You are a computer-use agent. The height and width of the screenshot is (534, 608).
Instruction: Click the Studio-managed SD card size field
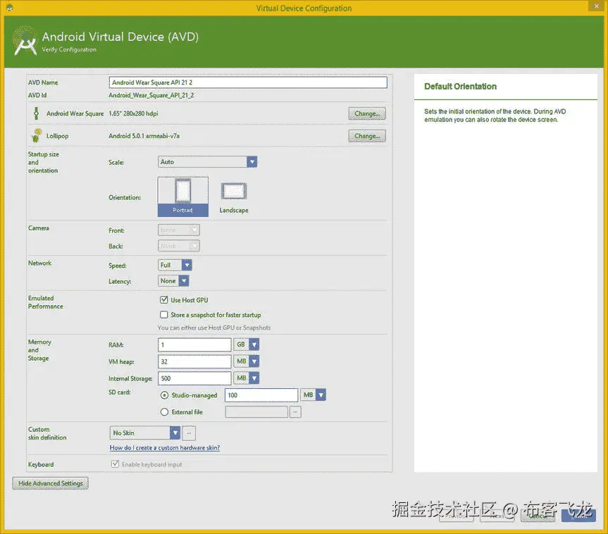click(261, 395)
